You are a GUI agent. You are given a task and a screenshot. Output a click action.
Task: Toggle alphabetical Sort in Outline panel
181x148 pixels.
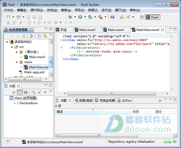click(x=33, y=92)
